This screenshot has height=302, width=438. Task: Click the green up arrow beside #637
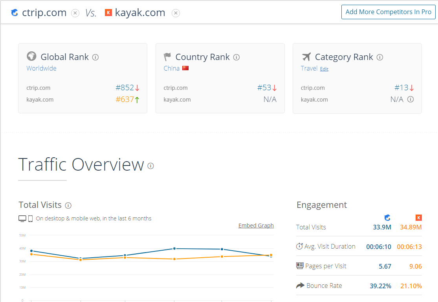tap(137, 100)
